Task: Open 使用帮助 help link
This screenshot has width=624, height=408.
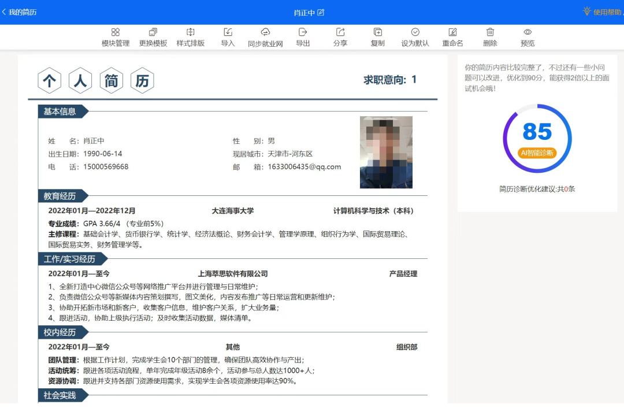Action: tap(603, 12)
